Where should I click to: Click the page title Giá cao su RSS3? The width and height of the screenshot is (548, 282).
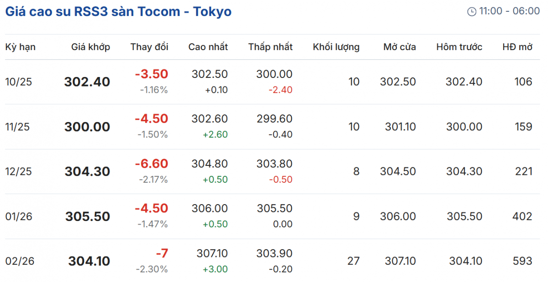pyautogui.click(x=118, y=11)
